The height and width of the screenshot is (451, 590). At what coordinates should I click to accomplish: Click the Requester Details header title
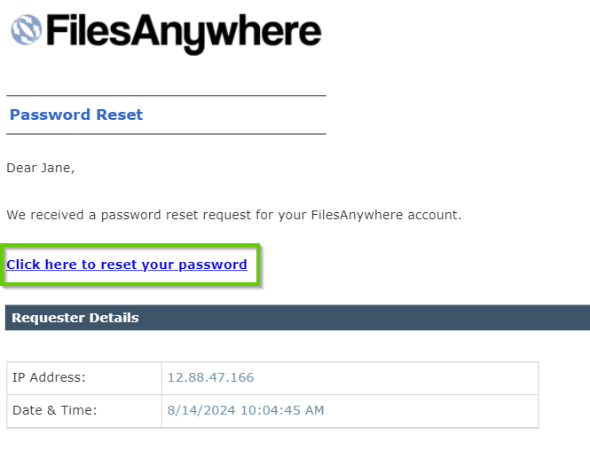pos(75,318)
